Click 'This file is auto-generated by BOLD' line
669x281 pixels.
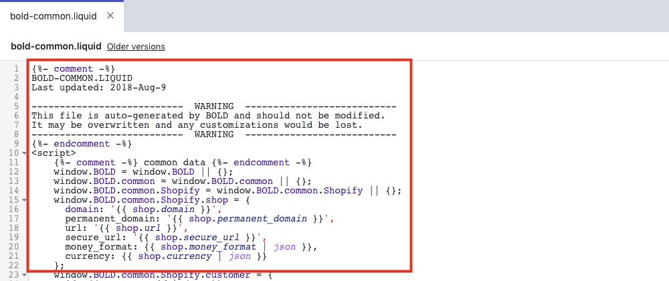(x=208, y=116)
